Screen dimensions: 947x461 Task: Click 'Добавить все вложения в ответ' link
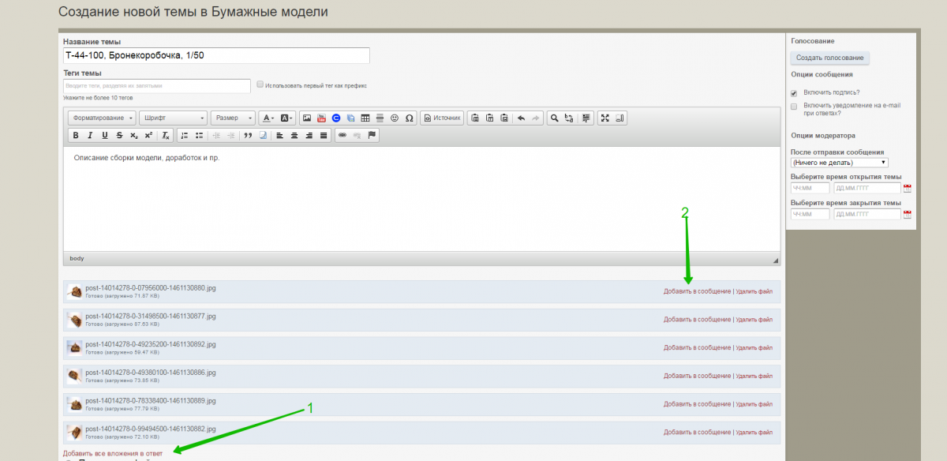pos(113,454)
